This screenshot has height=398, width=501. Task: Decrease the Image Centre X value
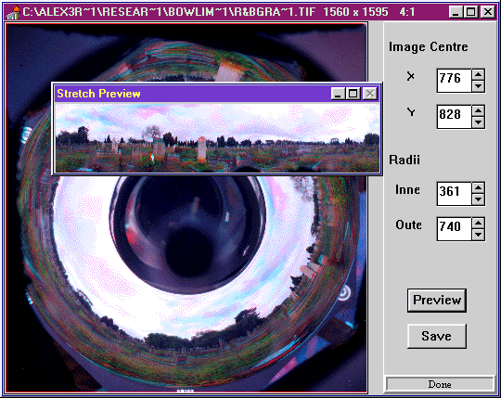(478, 86)
